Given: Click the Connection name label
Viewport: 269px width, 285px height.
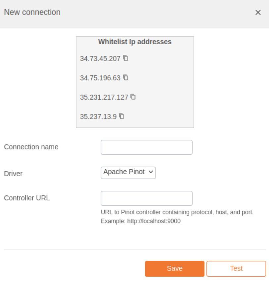Looking at the screenshot, I should [x=31, y=147].
